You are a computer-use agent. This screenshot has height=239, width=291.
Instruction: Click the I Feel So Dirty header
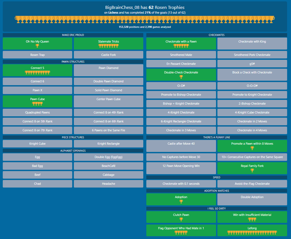click(217, 209)
